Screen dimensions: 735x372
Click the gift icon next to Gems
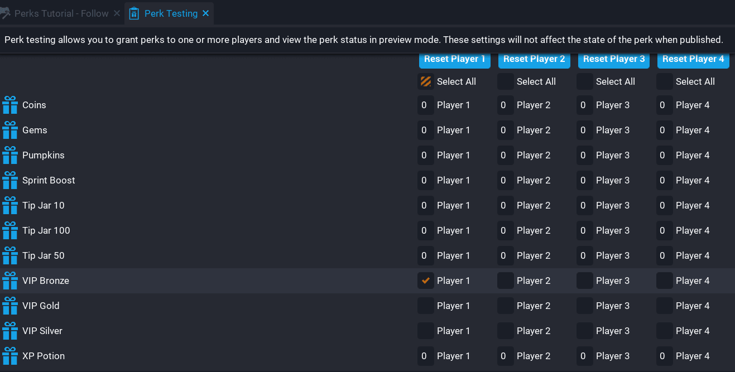click(10, 130)
